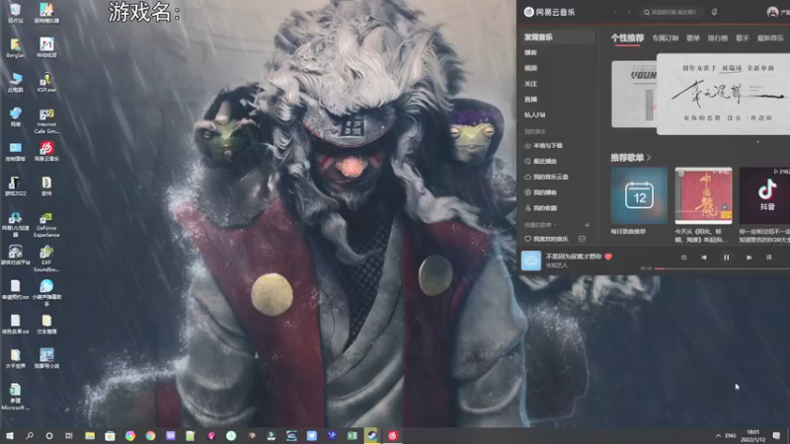Open the red 中国龙 playlist cover
Screen dimensions: 790x444
(703, 195)
